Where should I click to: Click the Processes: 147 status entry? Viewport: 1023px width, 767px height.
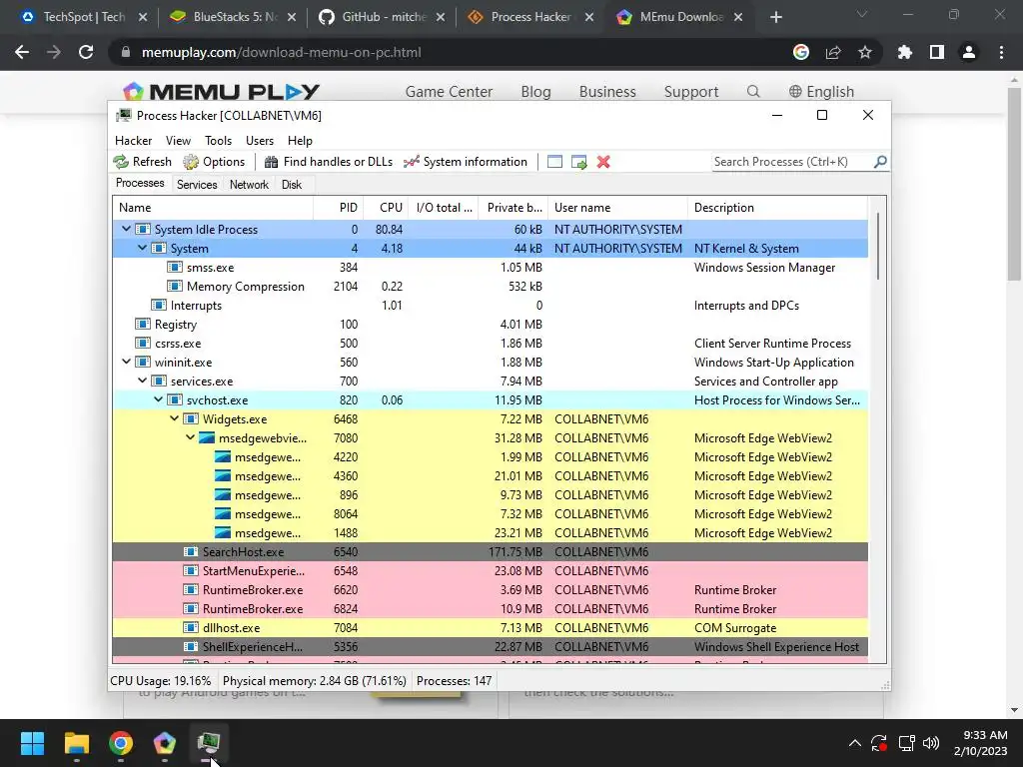[455, 681]
